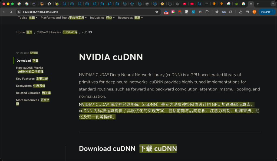Jump to the More Resources section
Screen dimensions: 277x161
tap(33, 102)
